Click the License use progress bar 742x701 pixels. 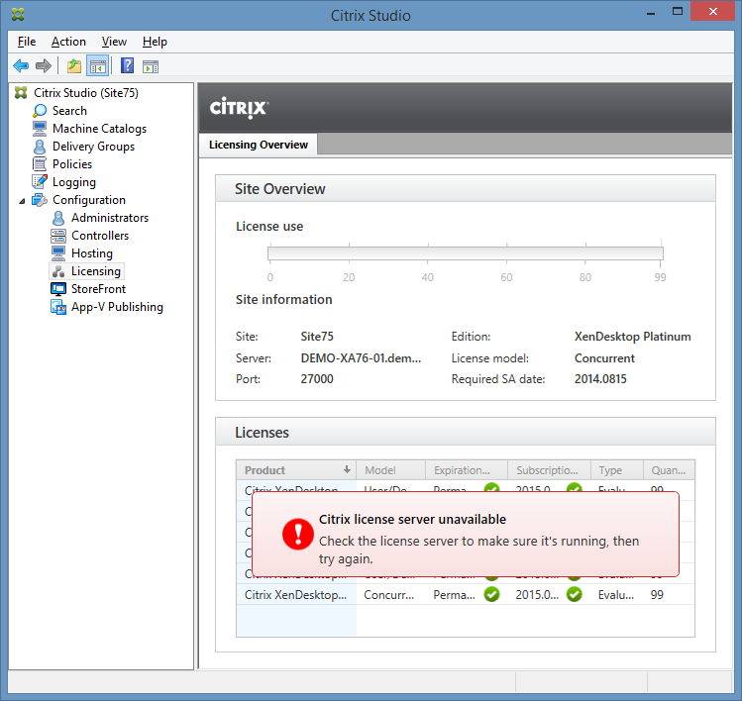pyautogui.click(x=466, y=253)
